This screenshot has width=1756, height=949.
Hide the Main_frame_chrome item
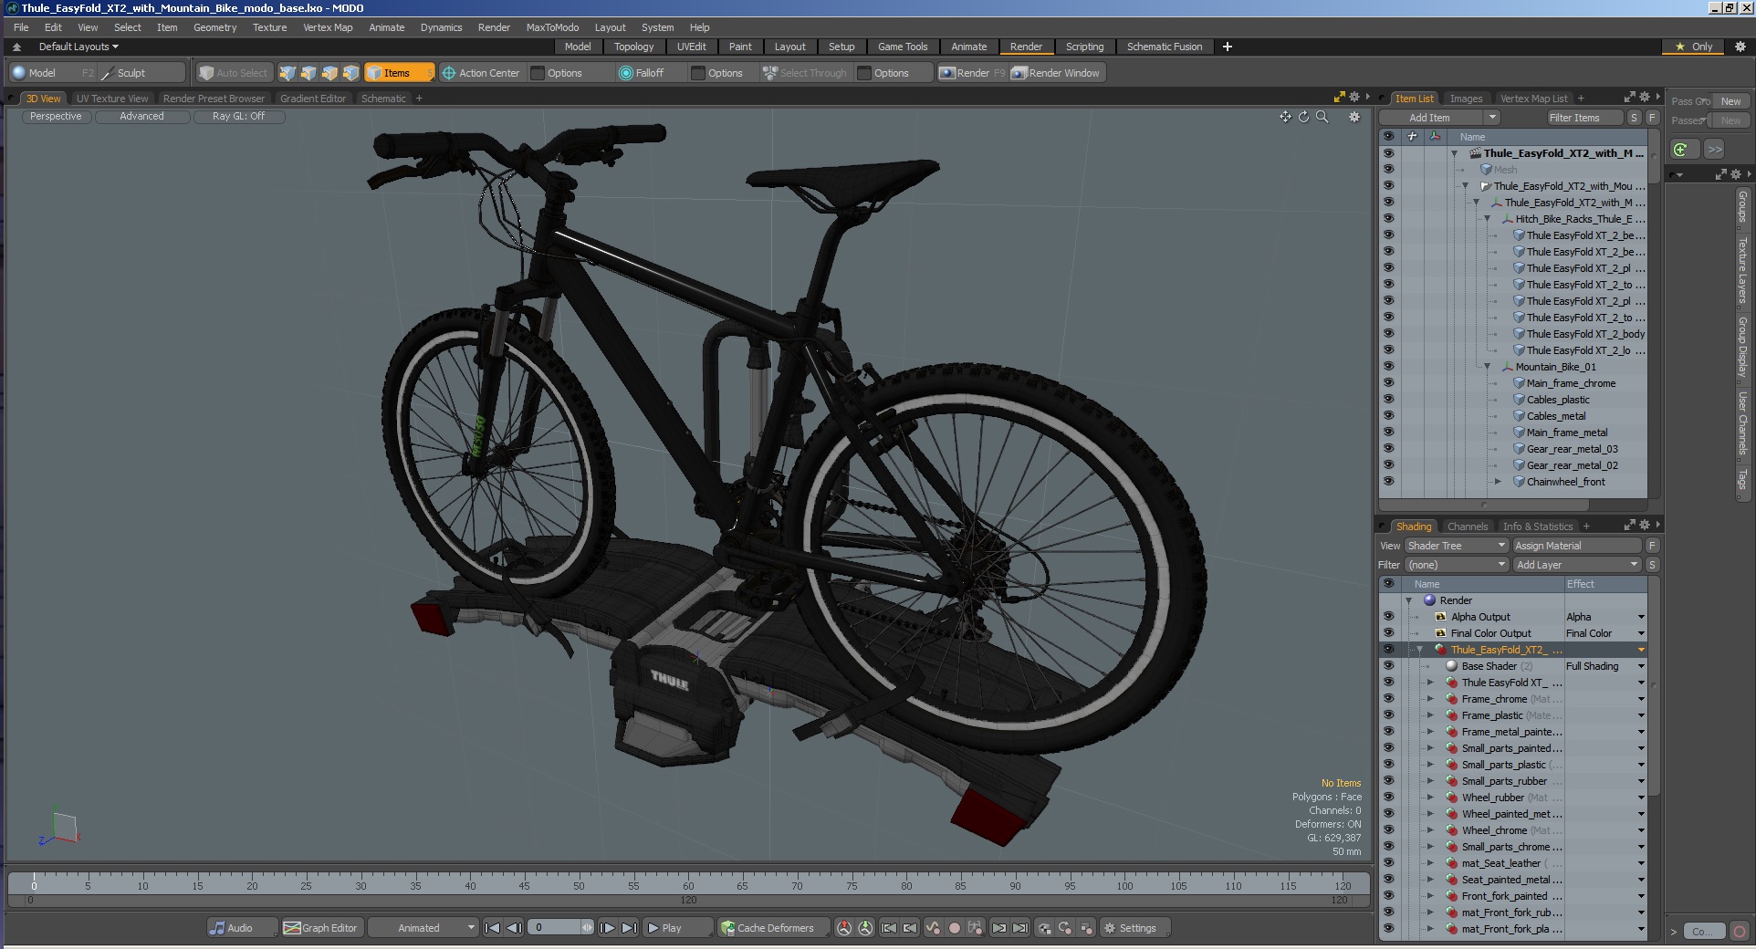pos(1388,383)
